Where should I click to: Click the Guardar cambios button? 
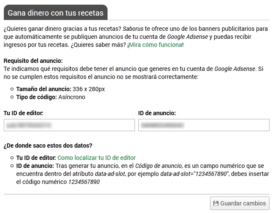click(x=240, y=203)
